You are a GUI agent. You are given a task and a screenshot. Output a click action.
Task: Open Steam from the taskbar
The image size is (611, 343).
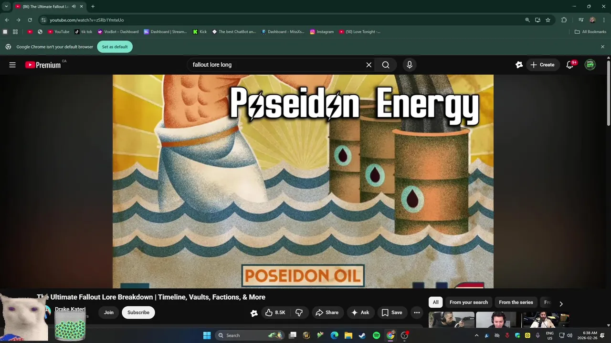click(362, 335)
